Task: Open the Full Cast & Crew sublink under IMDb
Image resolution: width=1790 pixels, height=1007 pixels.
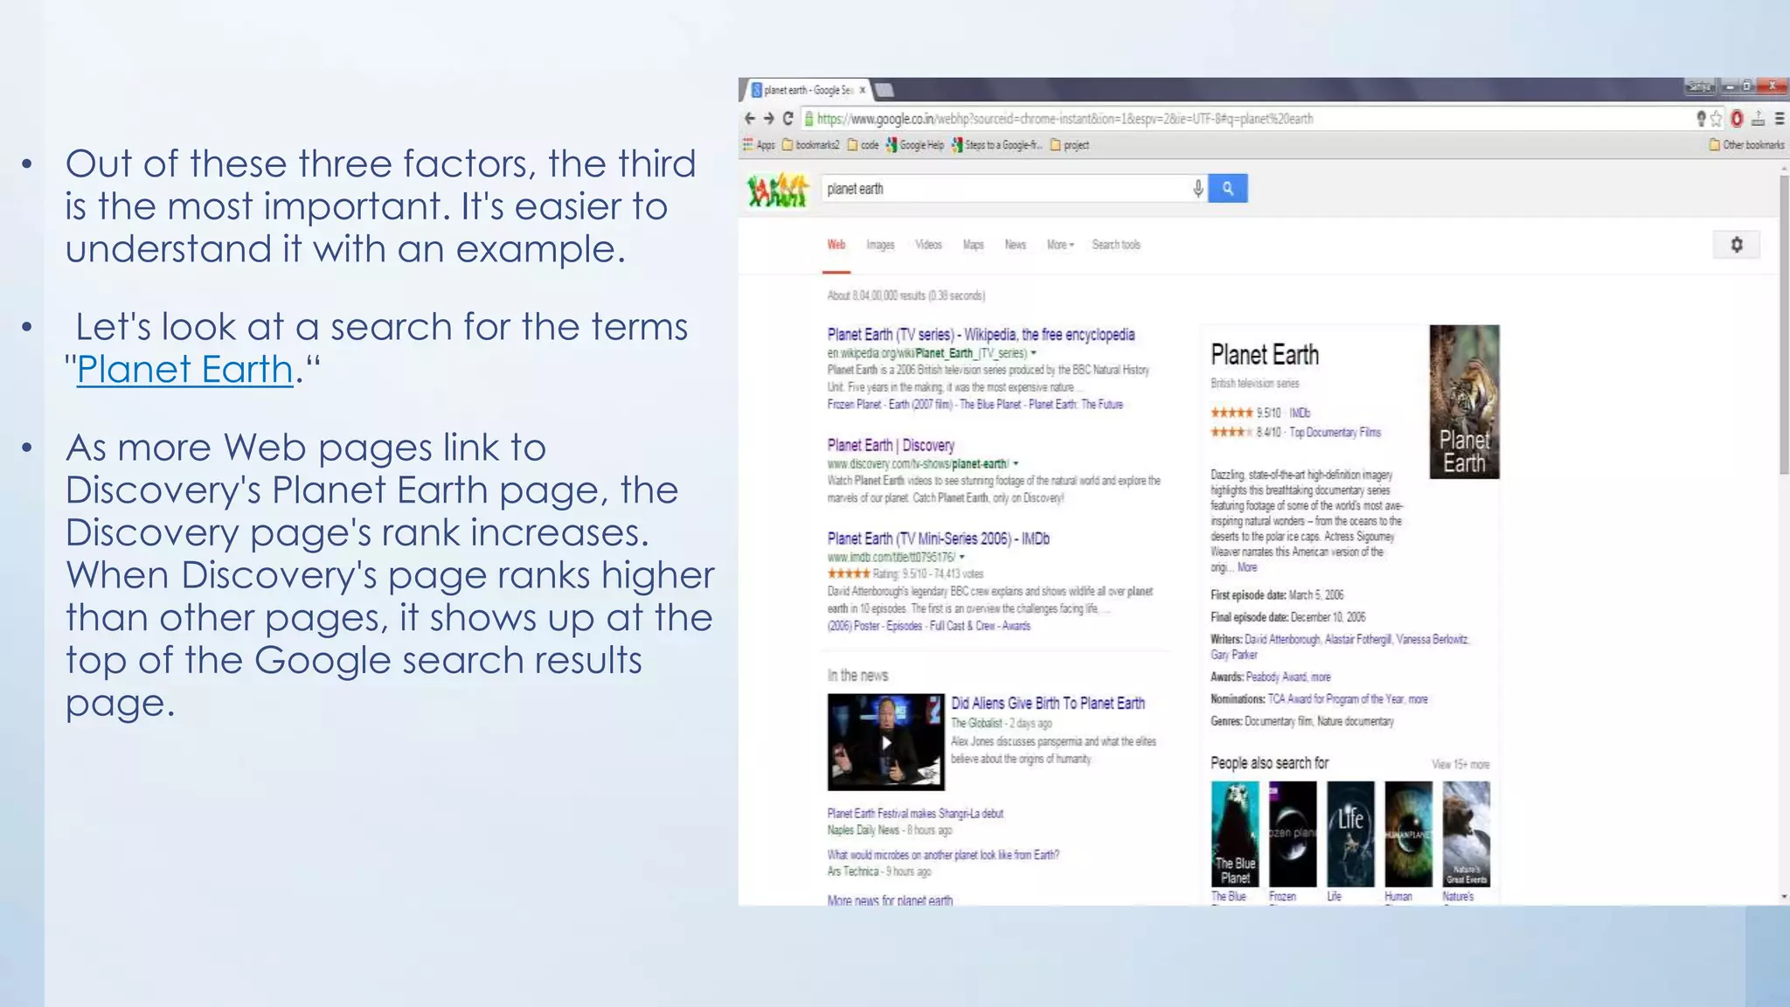Action: pyautogui.click(x=964, y=626)
